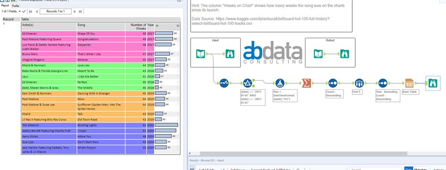This screenshot has height=170, width=446.
Task: Click the Filter tool on the canvas
Action: 248,83
